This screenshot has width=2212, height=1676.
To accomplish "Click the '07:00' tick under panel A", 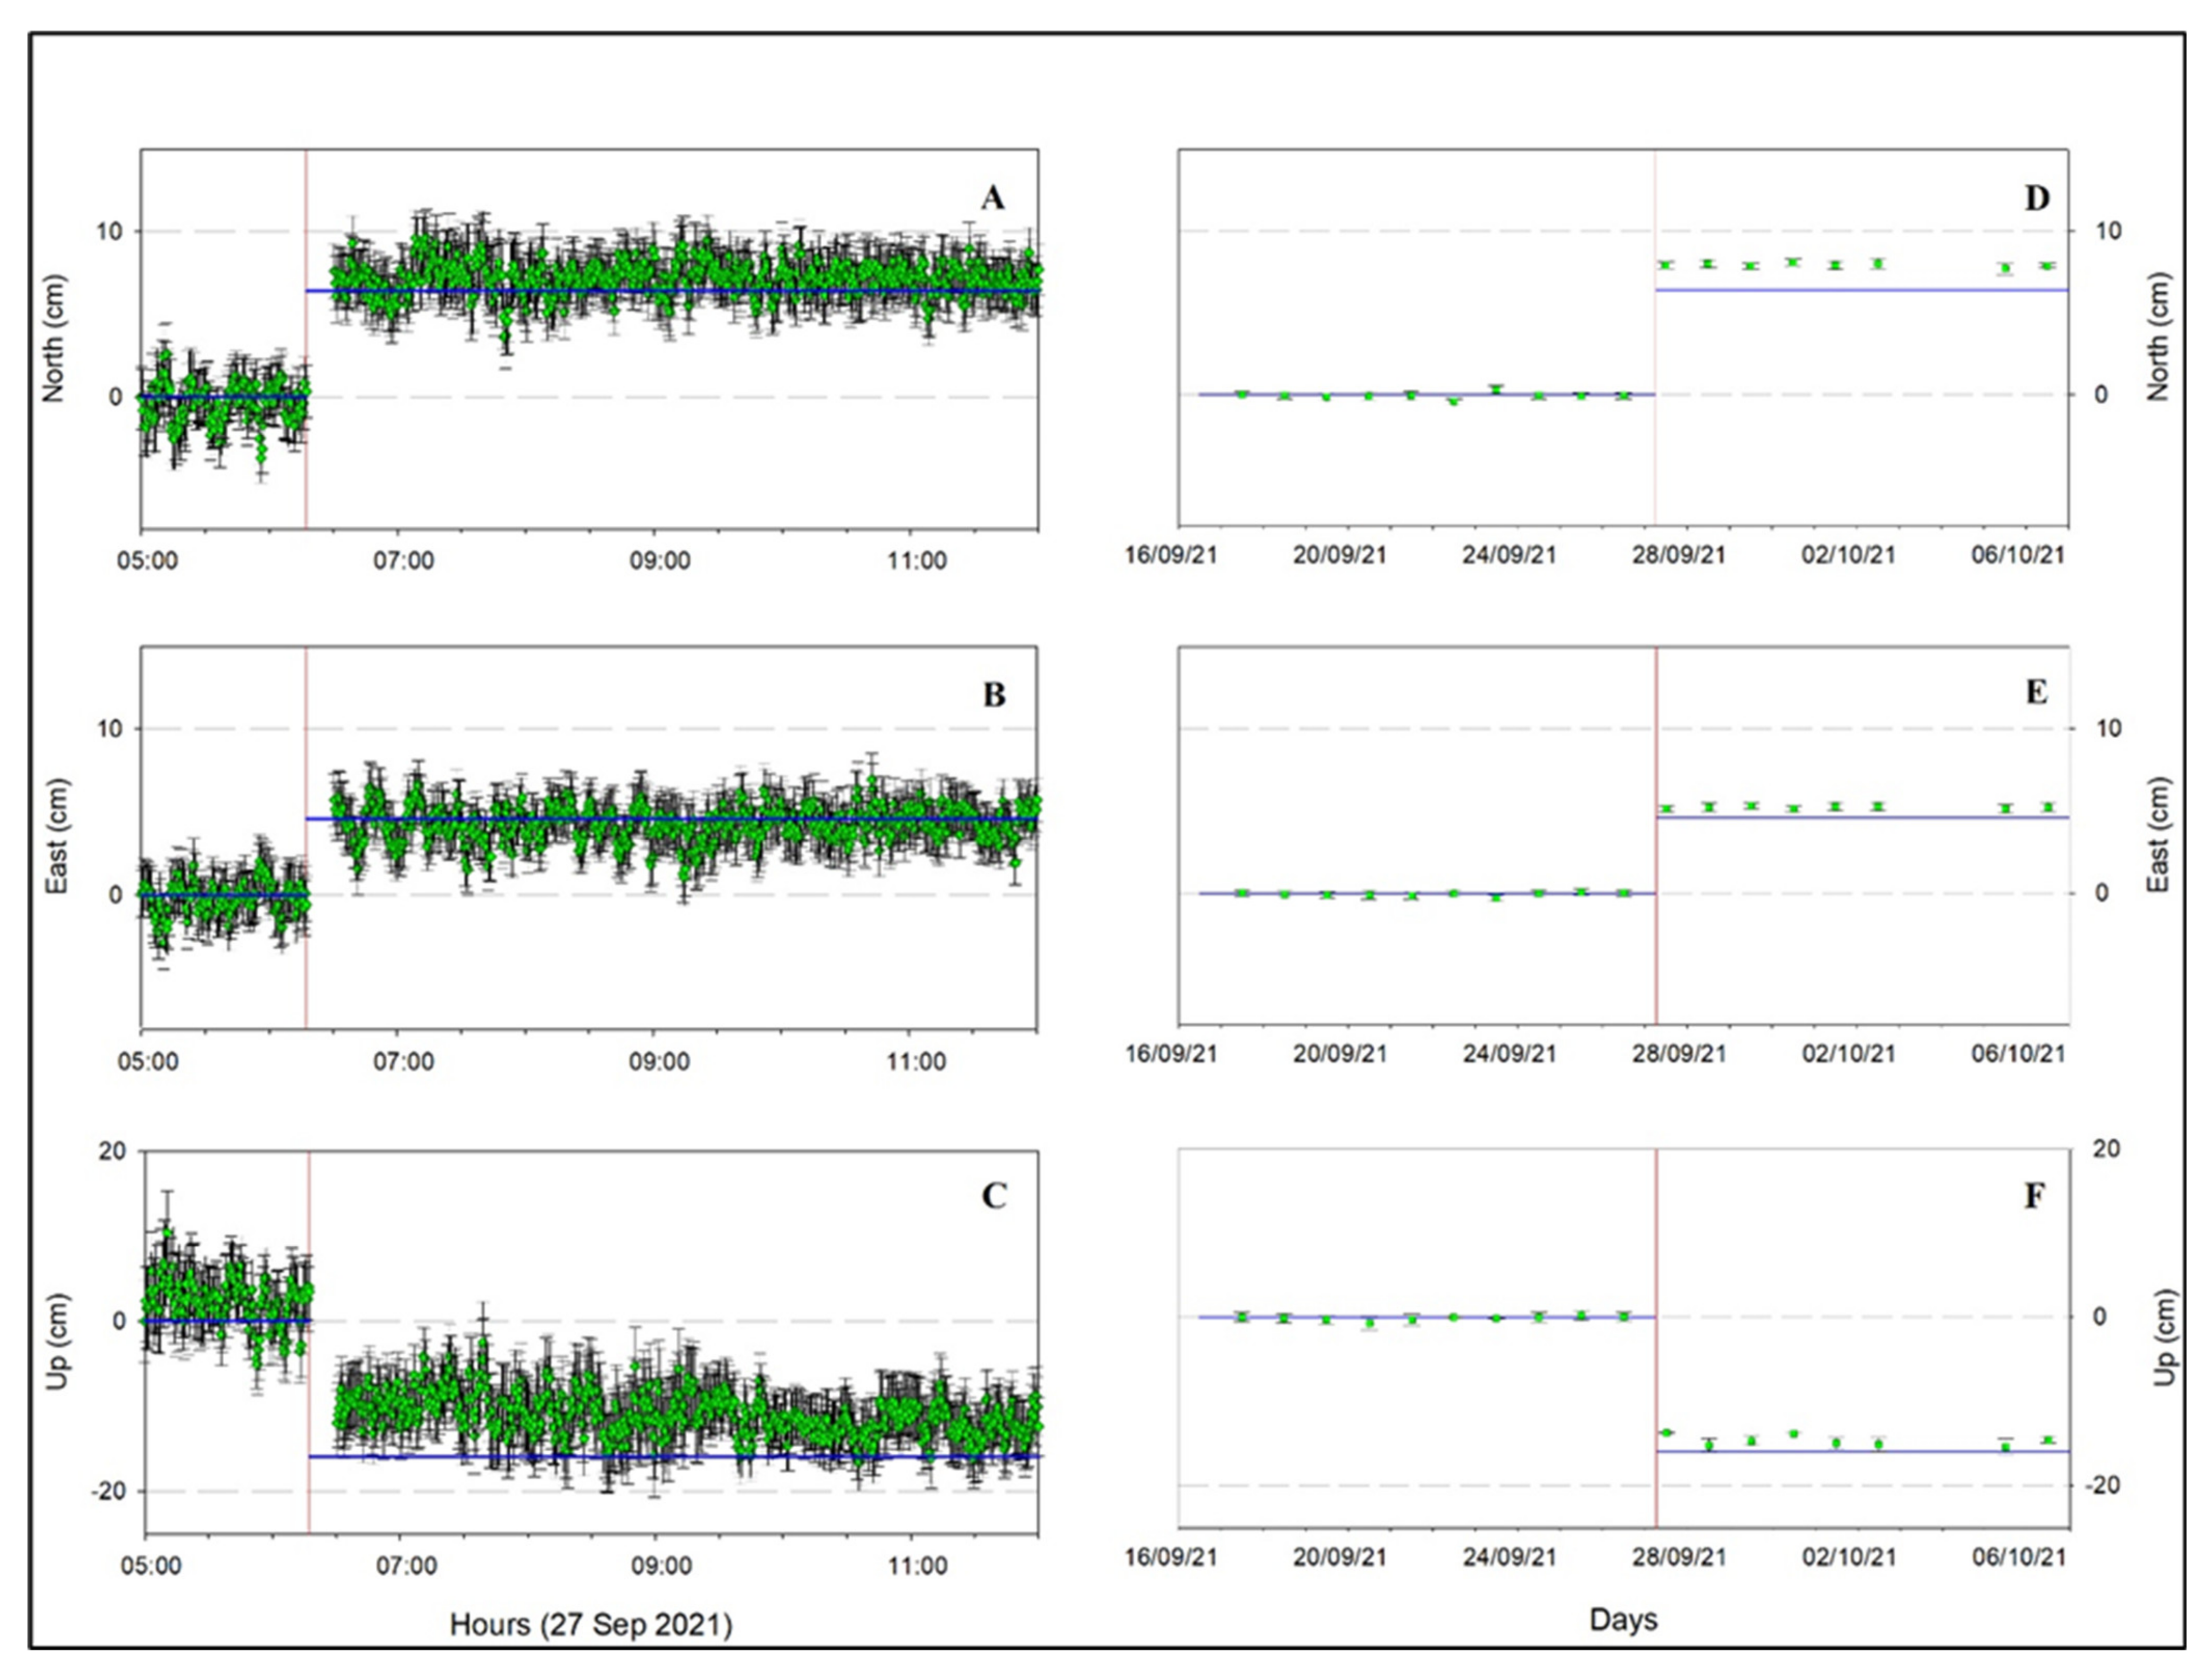I will click(404, 560).
